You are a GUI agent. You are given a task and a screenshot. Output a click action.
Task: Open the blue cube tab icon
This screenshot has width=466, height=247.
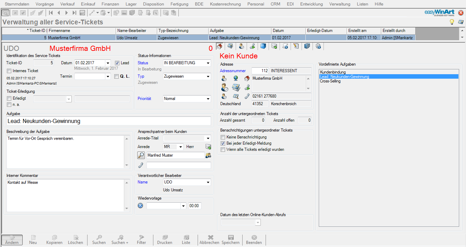(x=263, y=46)
